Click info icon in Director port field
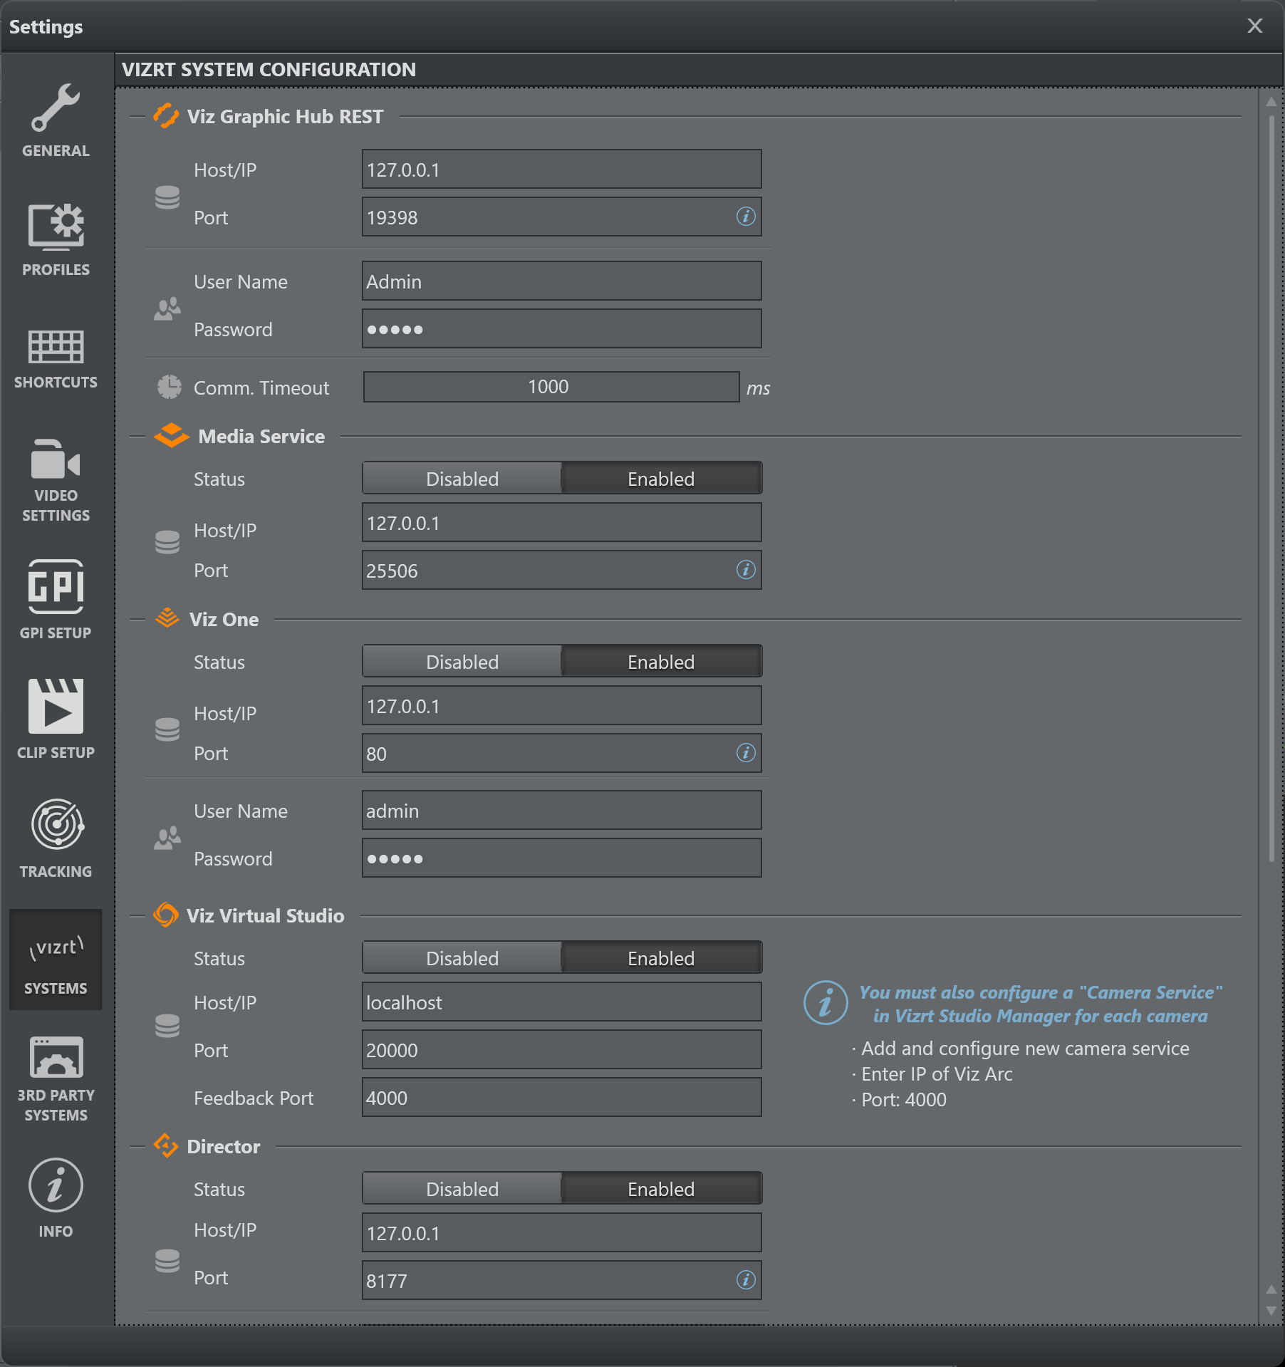Screen dimensions: 1285x1367 [746, 1280]
